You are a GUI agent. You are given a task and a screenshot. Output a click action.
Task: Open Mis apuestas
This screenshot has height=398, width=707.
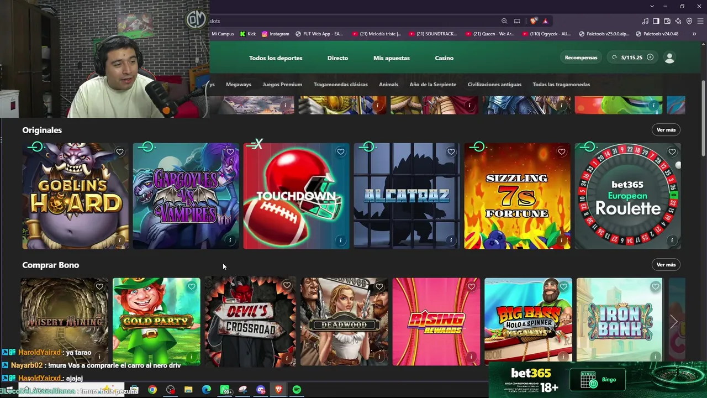(392, 58)
